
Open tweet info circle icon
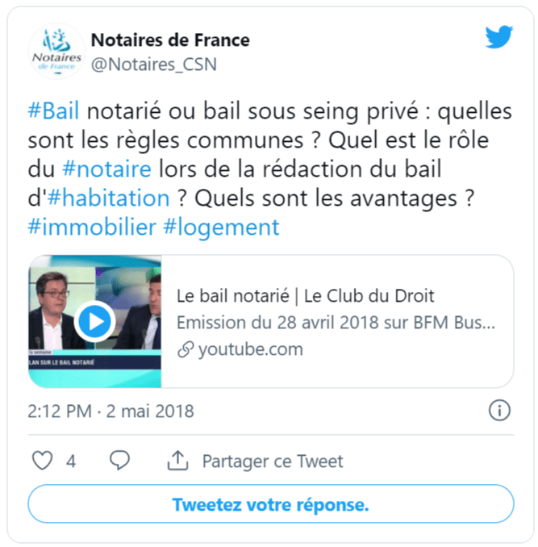499,410
